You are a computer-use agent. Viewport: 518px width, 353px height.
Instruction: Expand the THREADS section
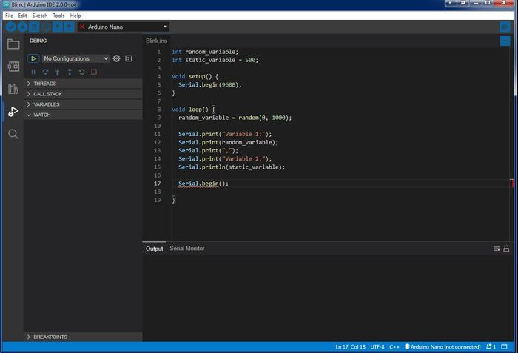(x=44, y=84)
